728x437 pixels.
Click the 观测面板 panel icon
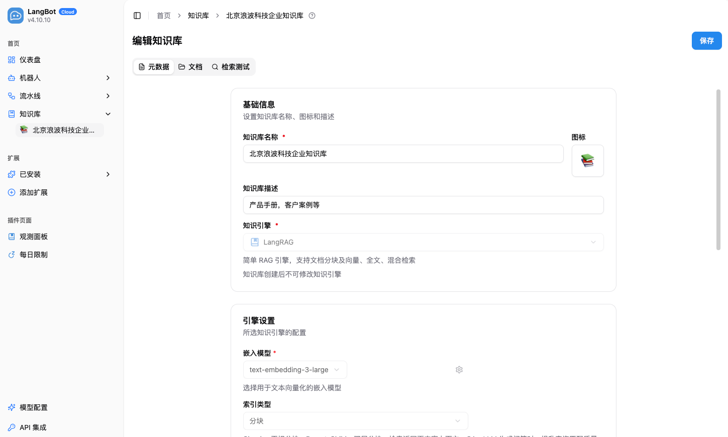tap(12, 237)
